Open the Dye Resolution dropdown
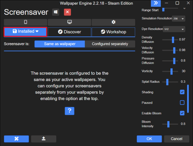 click(174, 29)
